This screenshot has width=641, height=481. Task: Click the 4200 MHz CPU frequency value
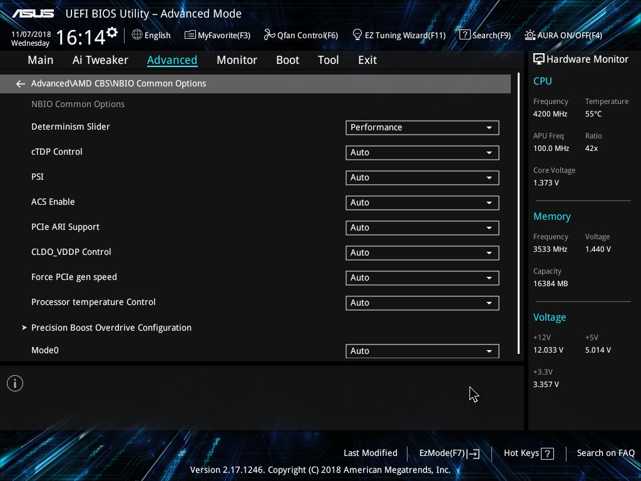point(550,114)
